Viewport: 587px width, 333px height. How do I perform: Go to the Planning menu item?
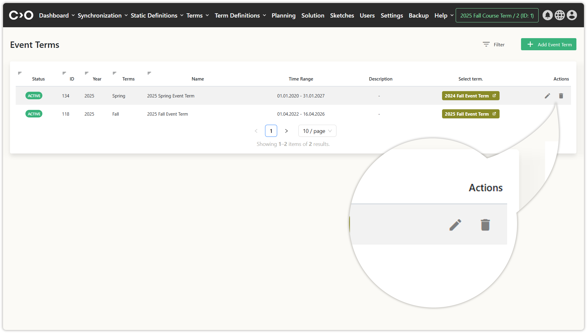coord(284,15)
